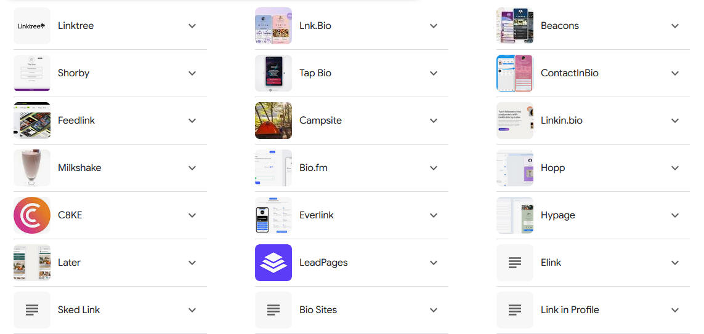Click the Sked Link document icon

point(32,310)
